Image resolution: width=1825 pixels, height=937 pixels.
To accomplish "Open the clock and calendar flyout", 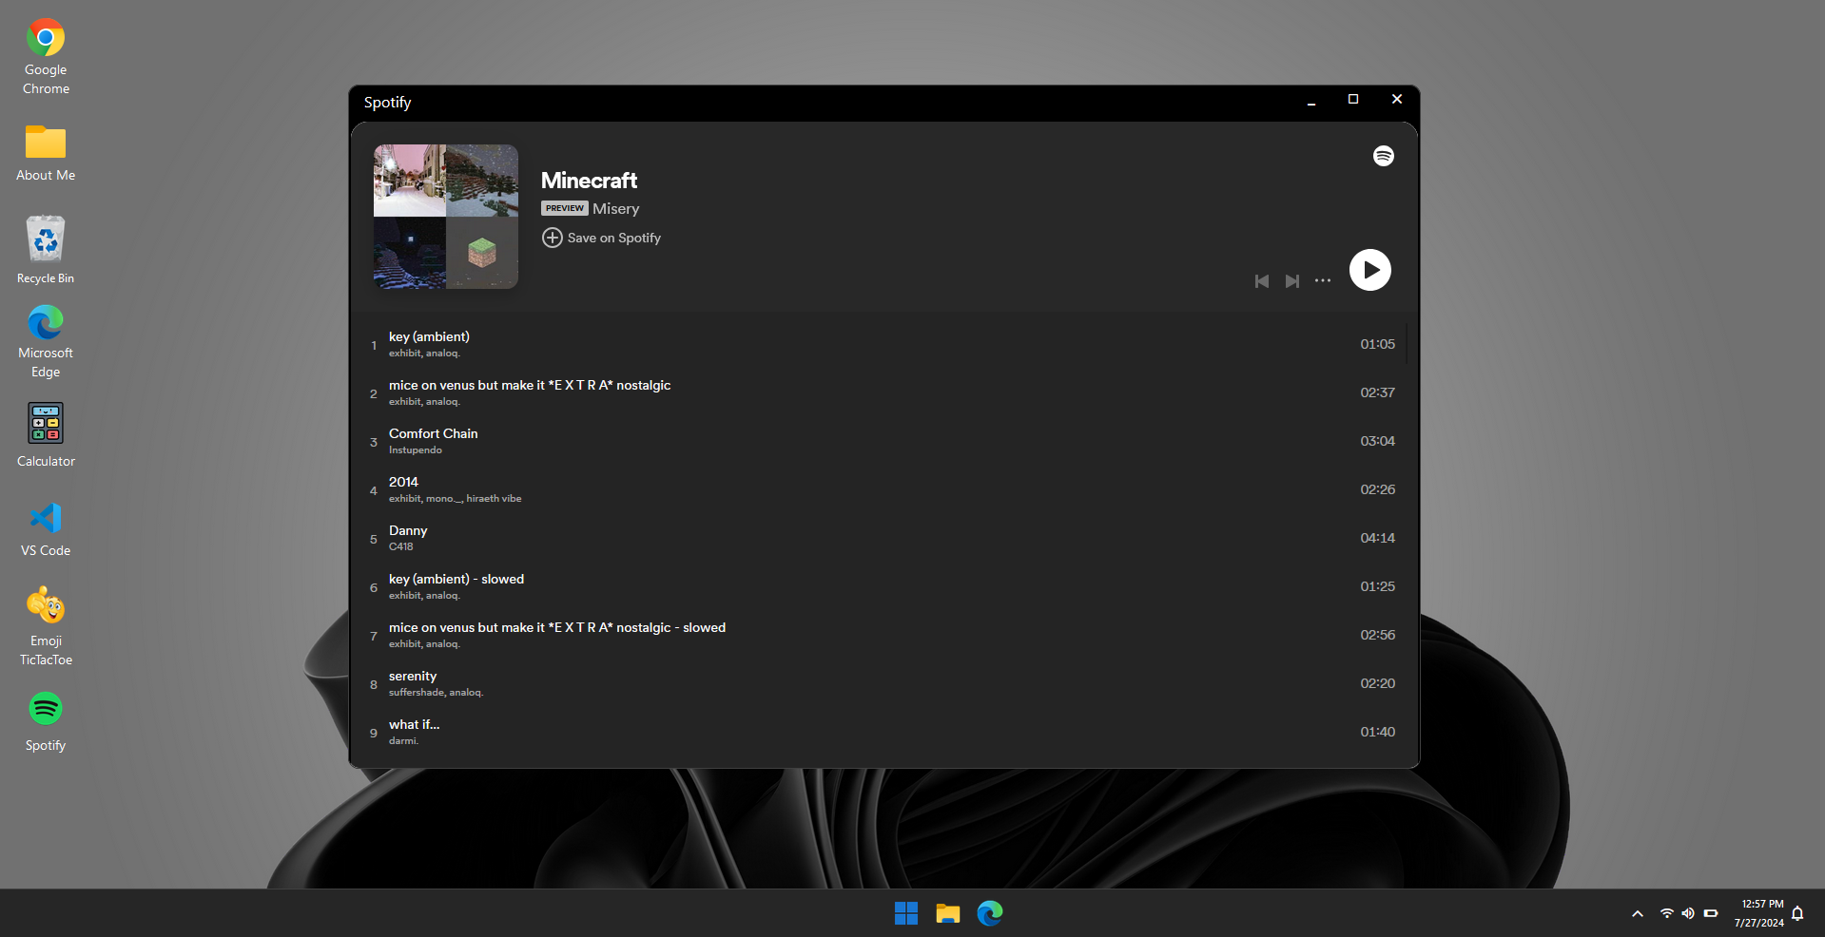I will [1758, 913].
